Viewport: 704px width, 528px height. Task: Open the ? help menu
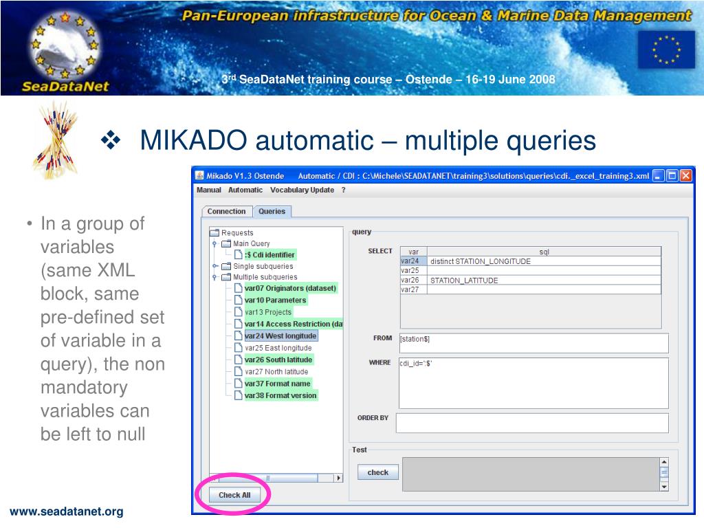(x=344, y=190)
